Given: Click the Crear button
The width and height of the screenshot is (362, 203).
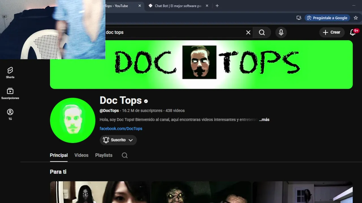Looking at the screenshot, I should click(332, 32).
